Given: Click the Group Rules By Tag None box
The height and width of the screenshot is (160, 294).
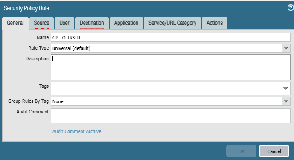Looking at the screenshot, I should tap(166, 101).
